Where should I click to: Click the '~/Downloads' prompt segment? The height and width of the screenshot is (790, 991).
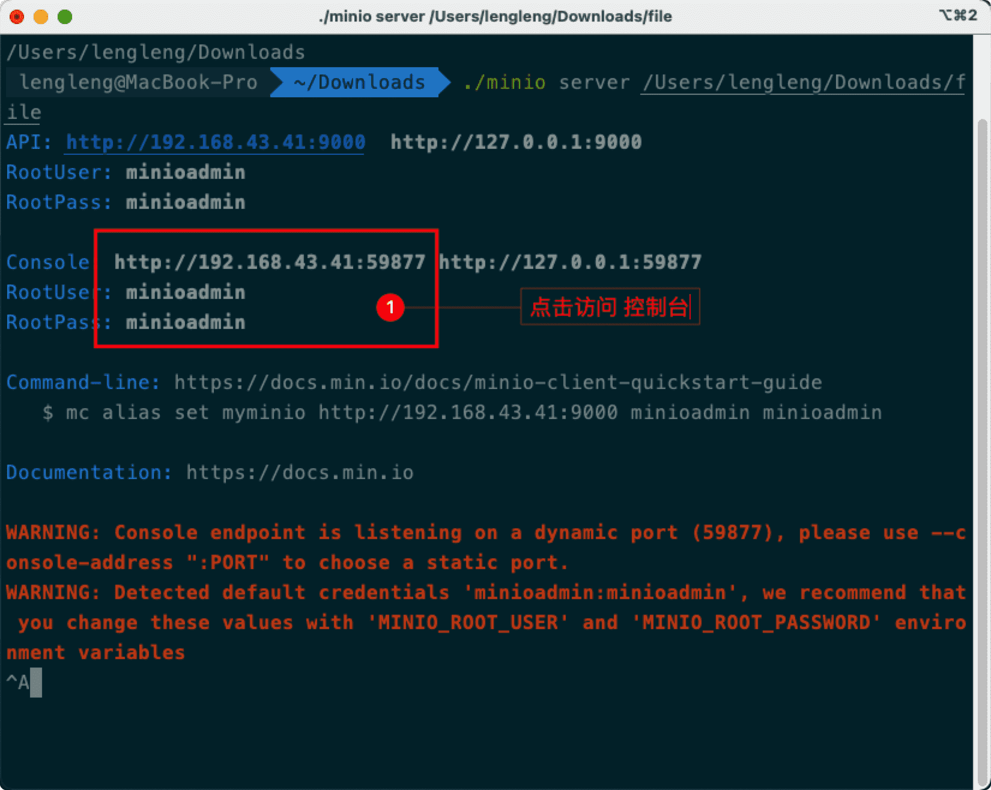click(x=360, y=82)
